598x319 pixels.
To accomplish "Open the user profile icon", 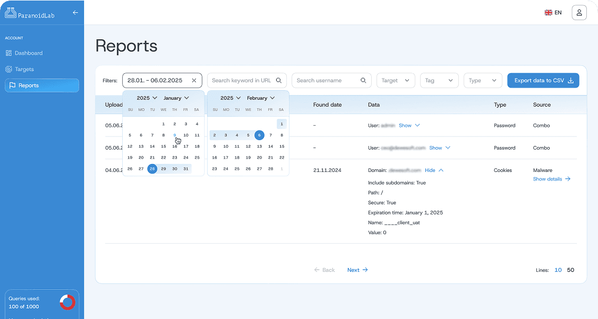I will click(579, 12).
